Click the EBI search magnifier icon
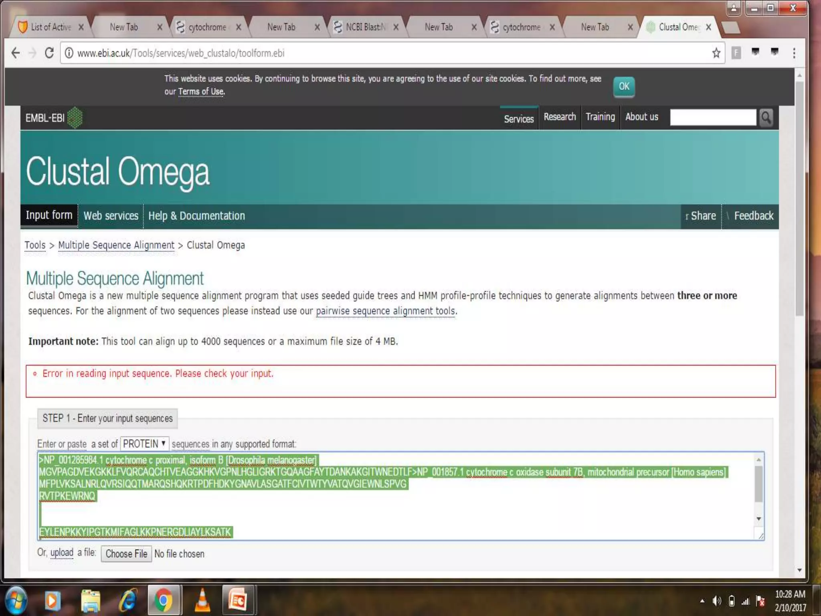 [766, 118]
